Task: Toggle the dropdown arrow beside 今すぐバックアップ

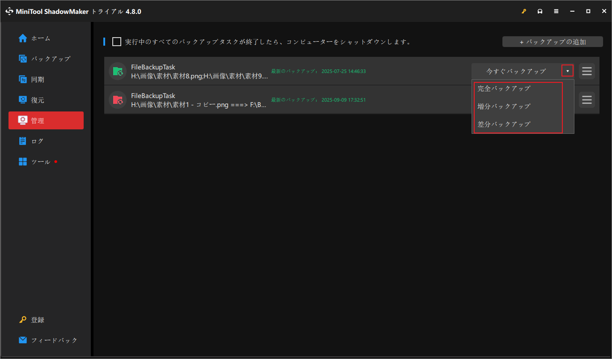Action: click(x=568, y=71)
